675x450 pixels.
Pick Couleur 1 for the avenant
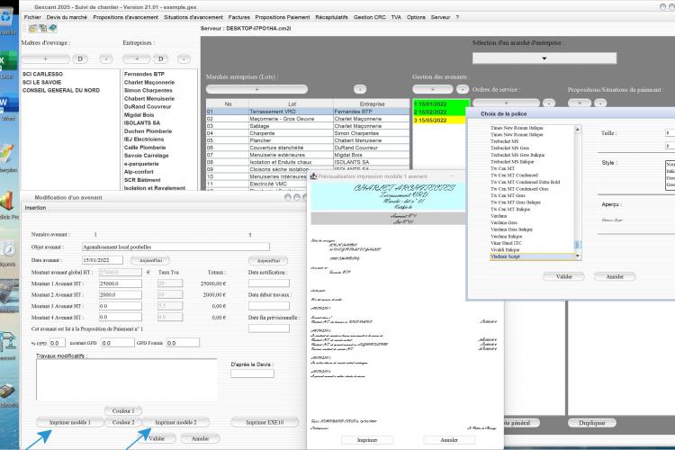pos(123,410)
